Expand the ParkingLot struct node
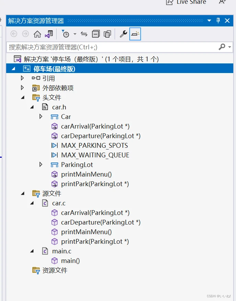 pos(41,165)
